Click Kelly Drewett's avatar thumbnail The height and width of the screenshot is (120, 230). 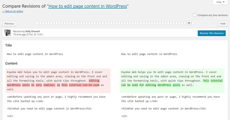tap(8, 33)
